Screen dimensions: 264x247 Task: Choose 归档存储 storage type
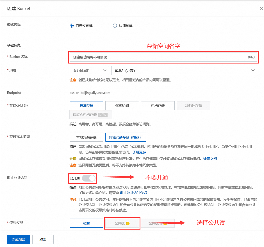coord(158,106)
